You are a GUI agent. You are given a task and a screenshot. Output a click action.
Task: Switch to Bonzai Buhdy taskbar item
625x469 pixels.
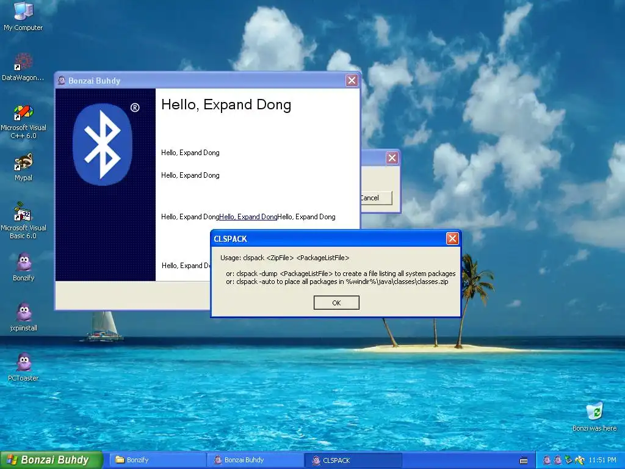(255, 460)
